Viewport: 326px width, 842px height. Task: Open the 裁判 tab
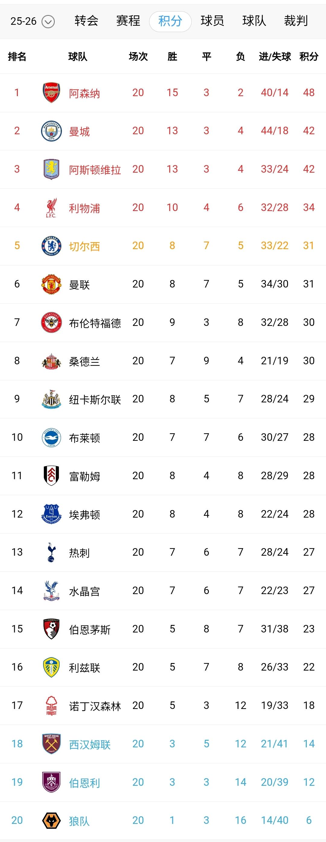[296, 21]
